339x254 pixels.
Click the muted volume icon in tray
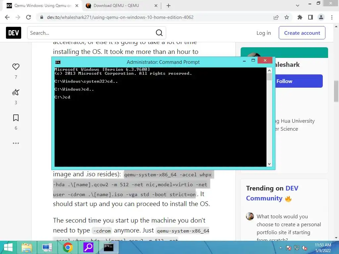[305, 248]
